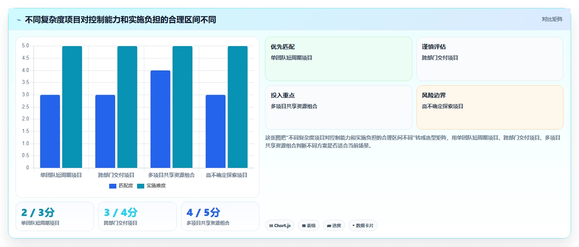Click the x-axis label 多项目共享资源组合

point(171,175)
